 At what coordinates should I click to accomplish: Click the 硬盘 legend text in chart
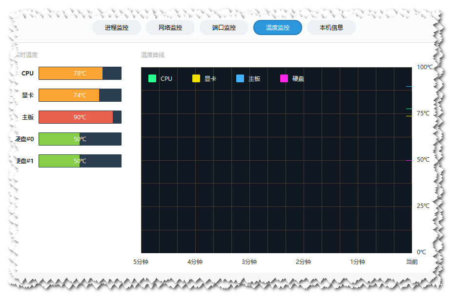point(298,78)
